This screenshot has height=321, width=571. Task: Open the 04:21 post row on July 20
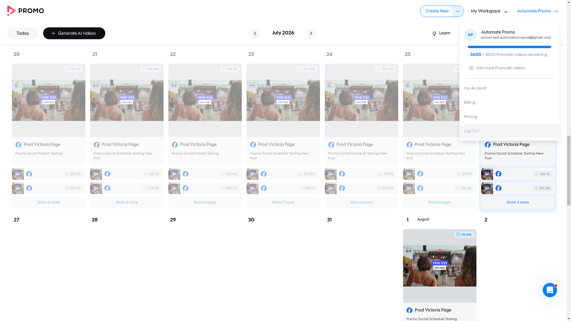[x=48, y=188]
